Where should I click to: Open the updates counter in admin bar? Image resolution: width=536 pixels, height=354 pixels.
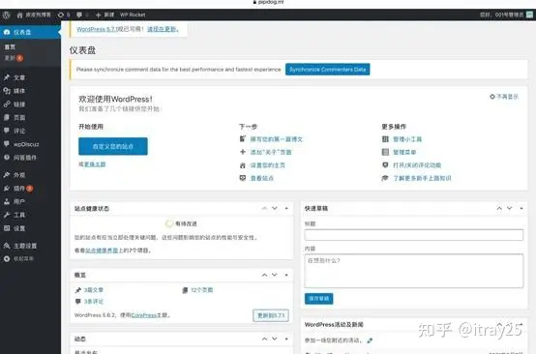point(64,15)
